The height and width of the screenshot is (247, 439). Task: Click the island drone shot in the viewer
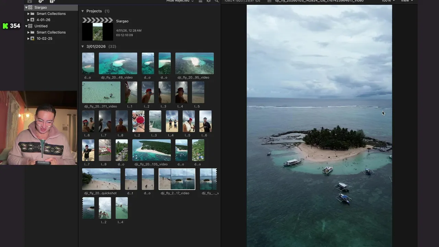pyautogui.click(x=319, y=126)
